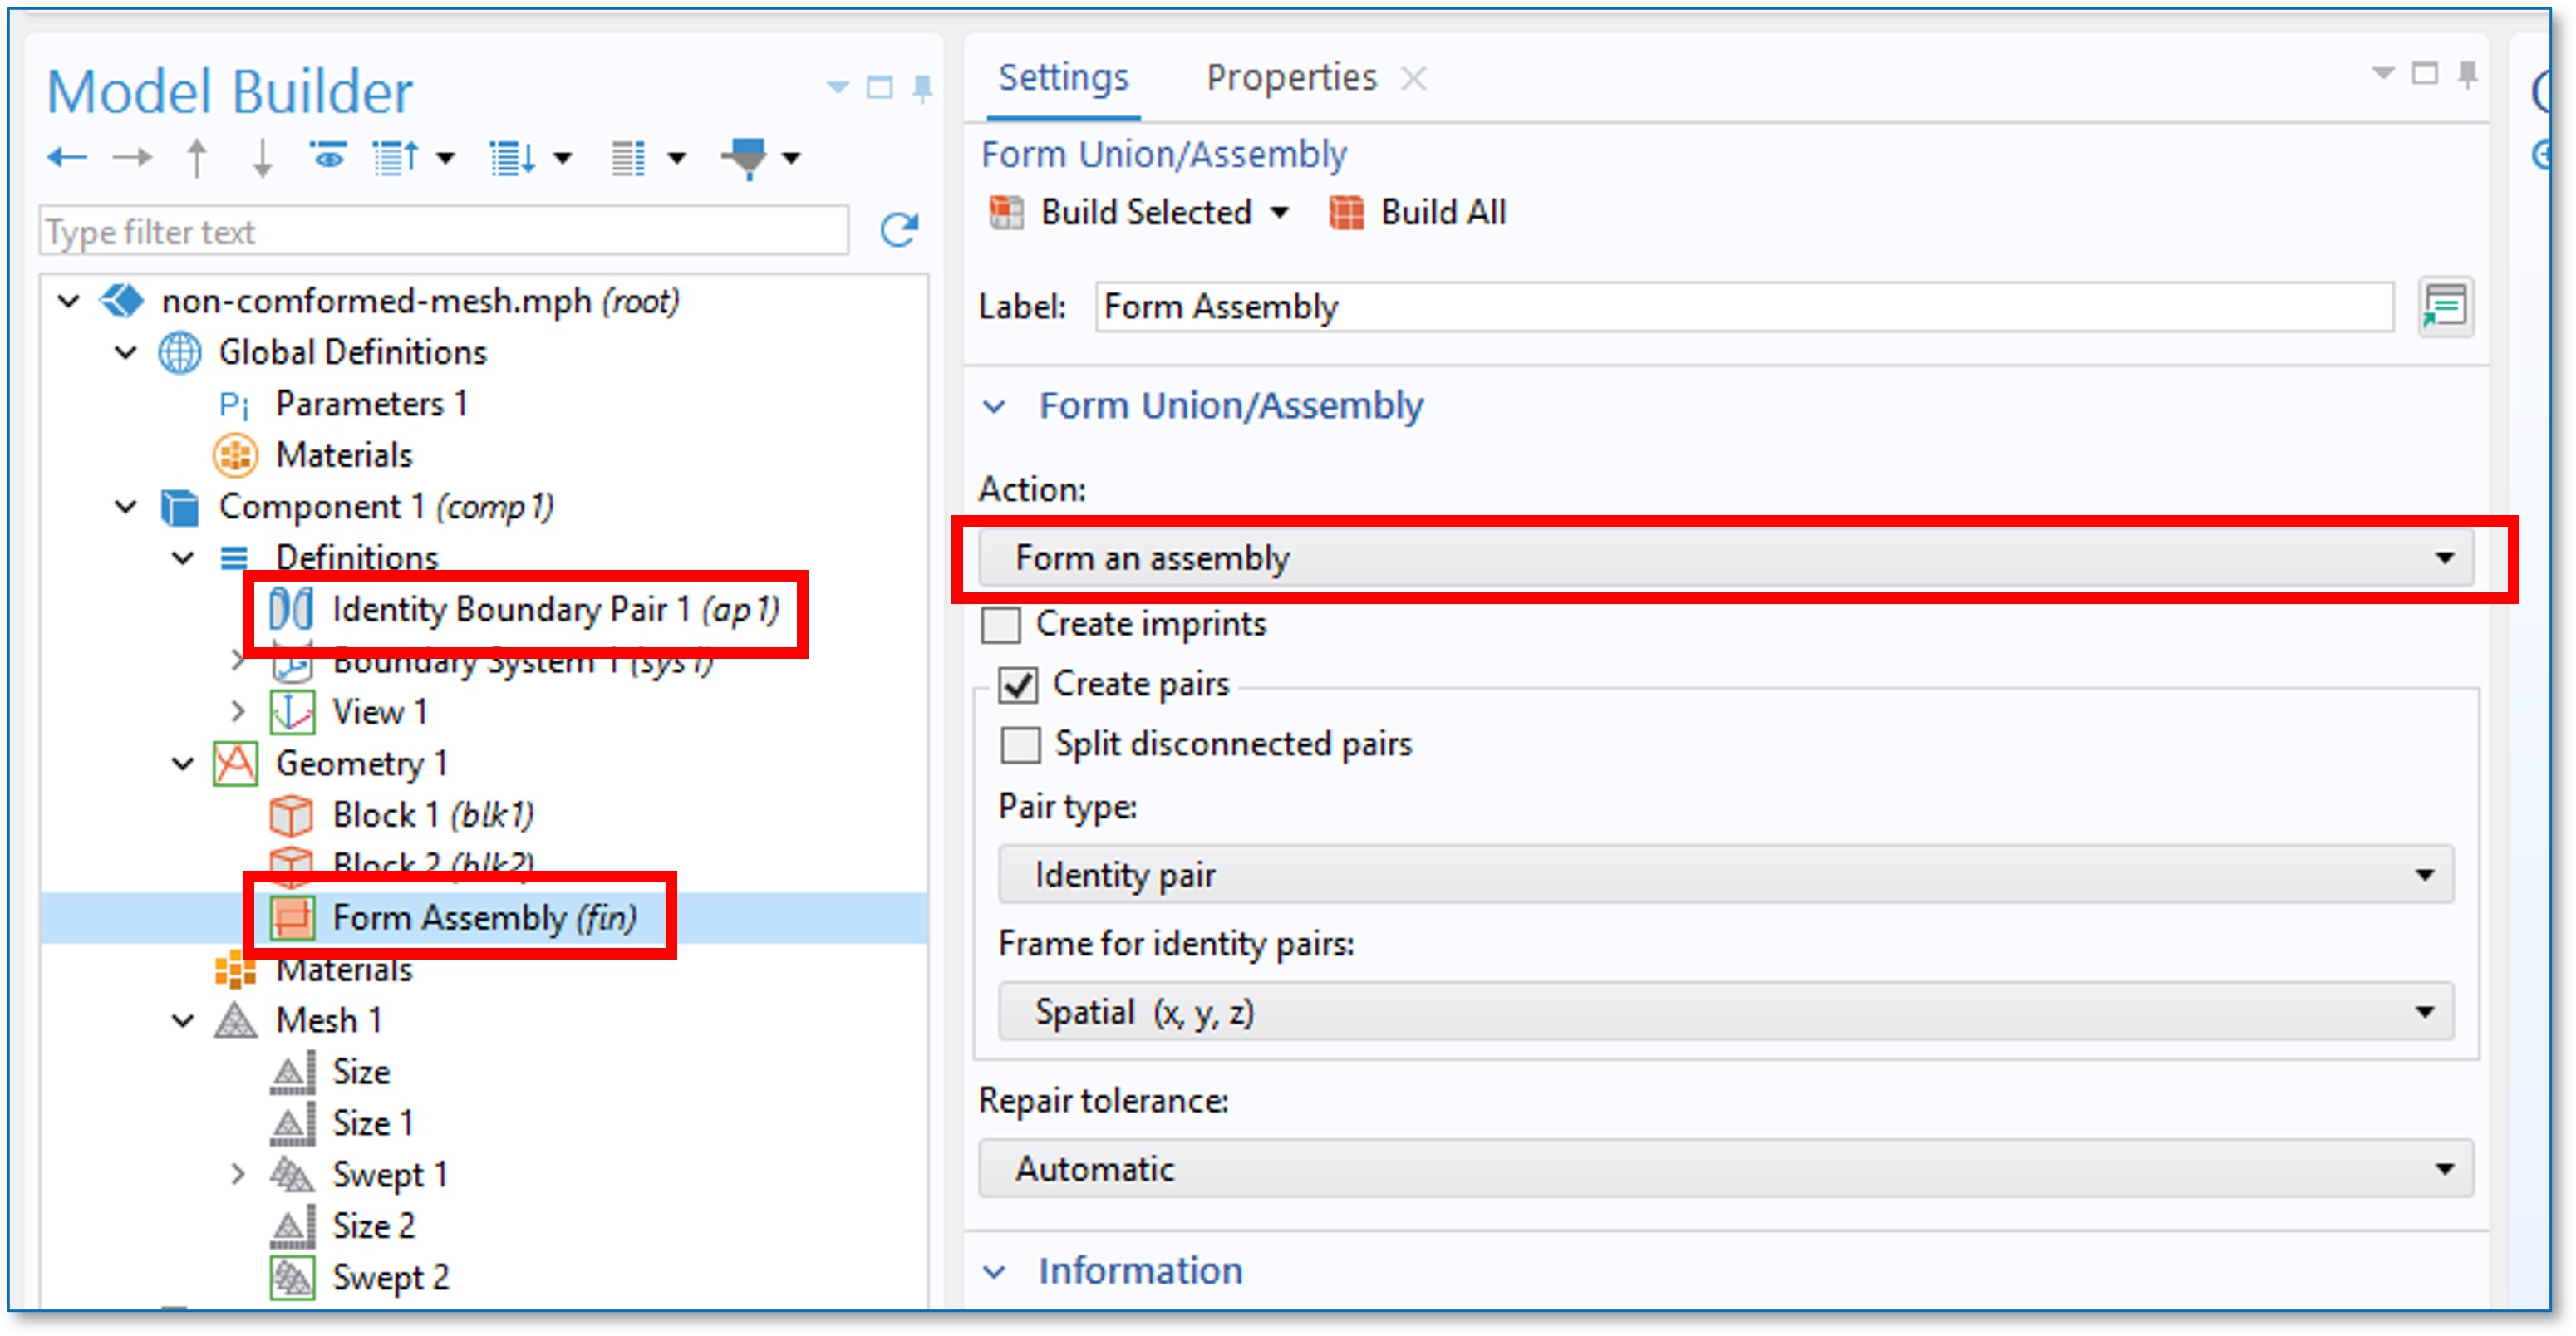The image size is (2576, 1336).
Task: Switch to the Properties tab
Action: (x=1290, y=77)
